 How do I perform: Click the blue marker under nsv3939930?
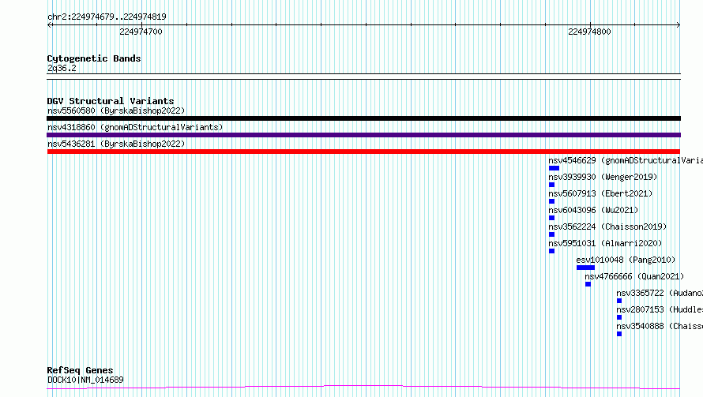coord(552,185)
